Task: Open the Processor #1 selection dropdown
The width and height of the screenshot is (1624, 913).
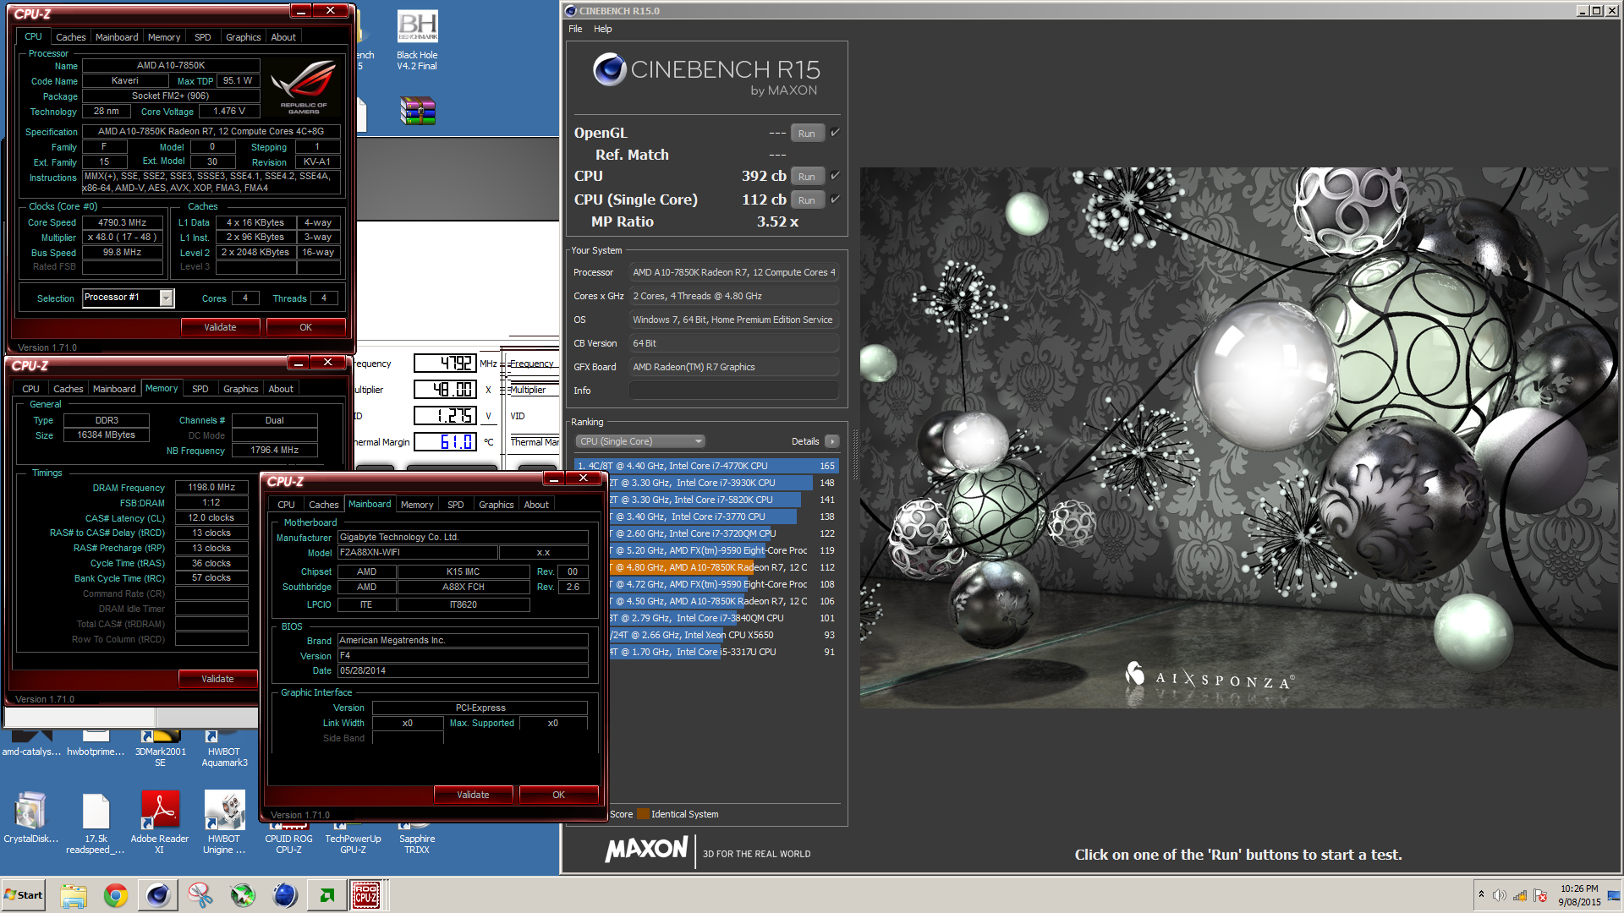Action: (x=166, y=298)
